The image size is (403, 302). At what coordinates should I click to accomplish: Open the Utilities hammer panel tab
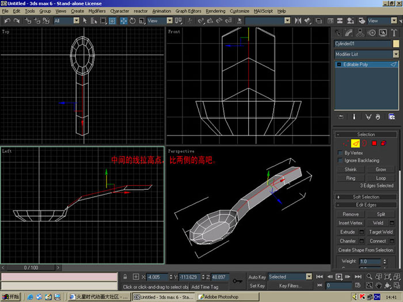pos(394,33)
